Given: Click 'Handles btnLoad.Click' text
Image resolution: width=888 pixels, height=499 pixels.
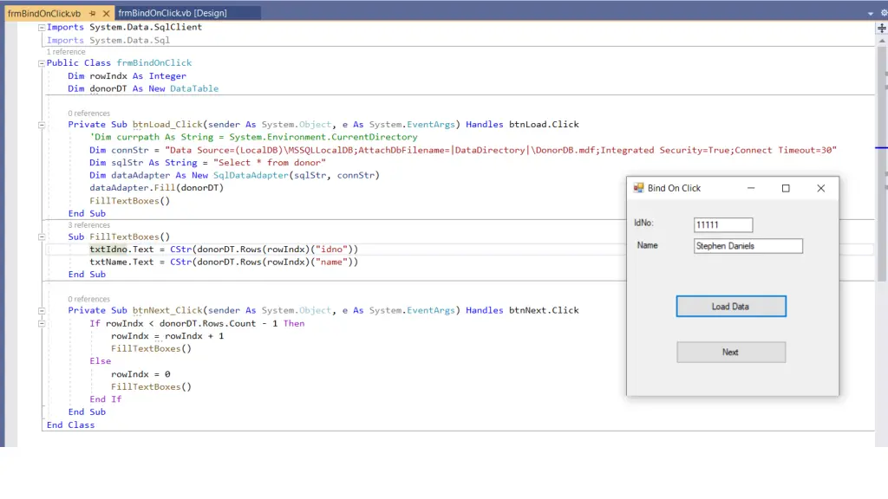Looking at the screenshot, I should 522,125.
